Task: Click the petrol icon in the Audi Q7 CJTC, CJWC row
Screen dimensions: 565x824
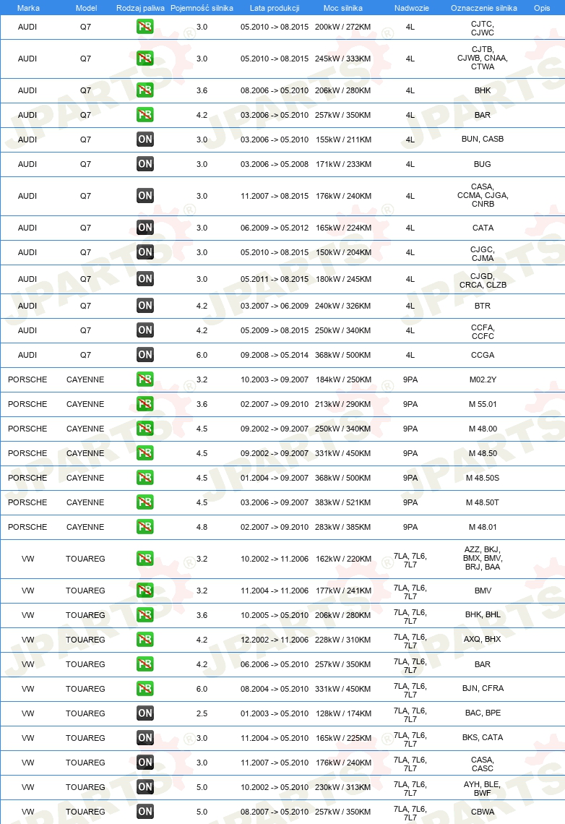Action: click(x=145, y=26)
